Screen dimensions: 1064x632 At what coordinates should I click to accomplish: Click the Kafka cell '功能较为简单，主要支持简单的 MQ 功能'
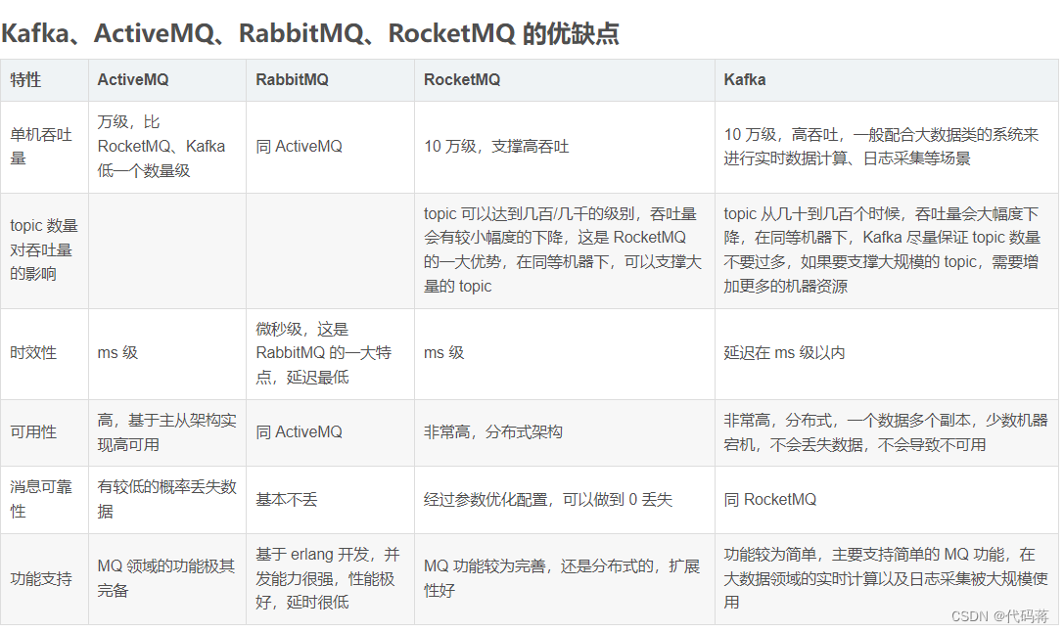coord(886,578)
